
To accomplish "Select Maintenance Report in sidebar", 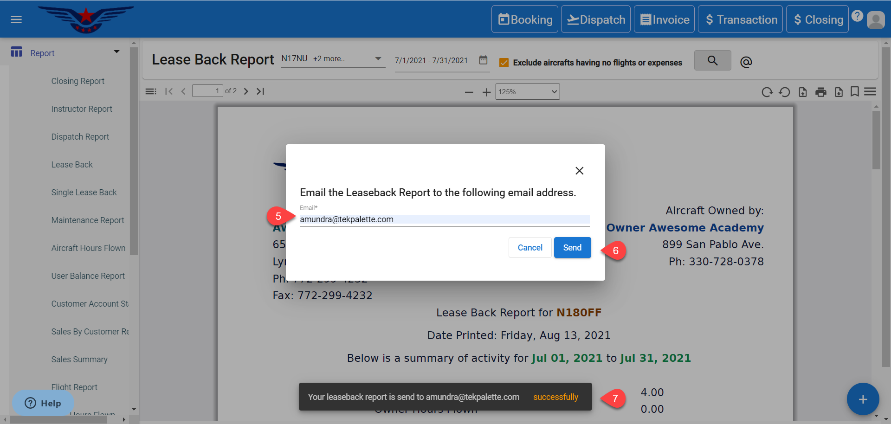I will [x=88, y=220].
